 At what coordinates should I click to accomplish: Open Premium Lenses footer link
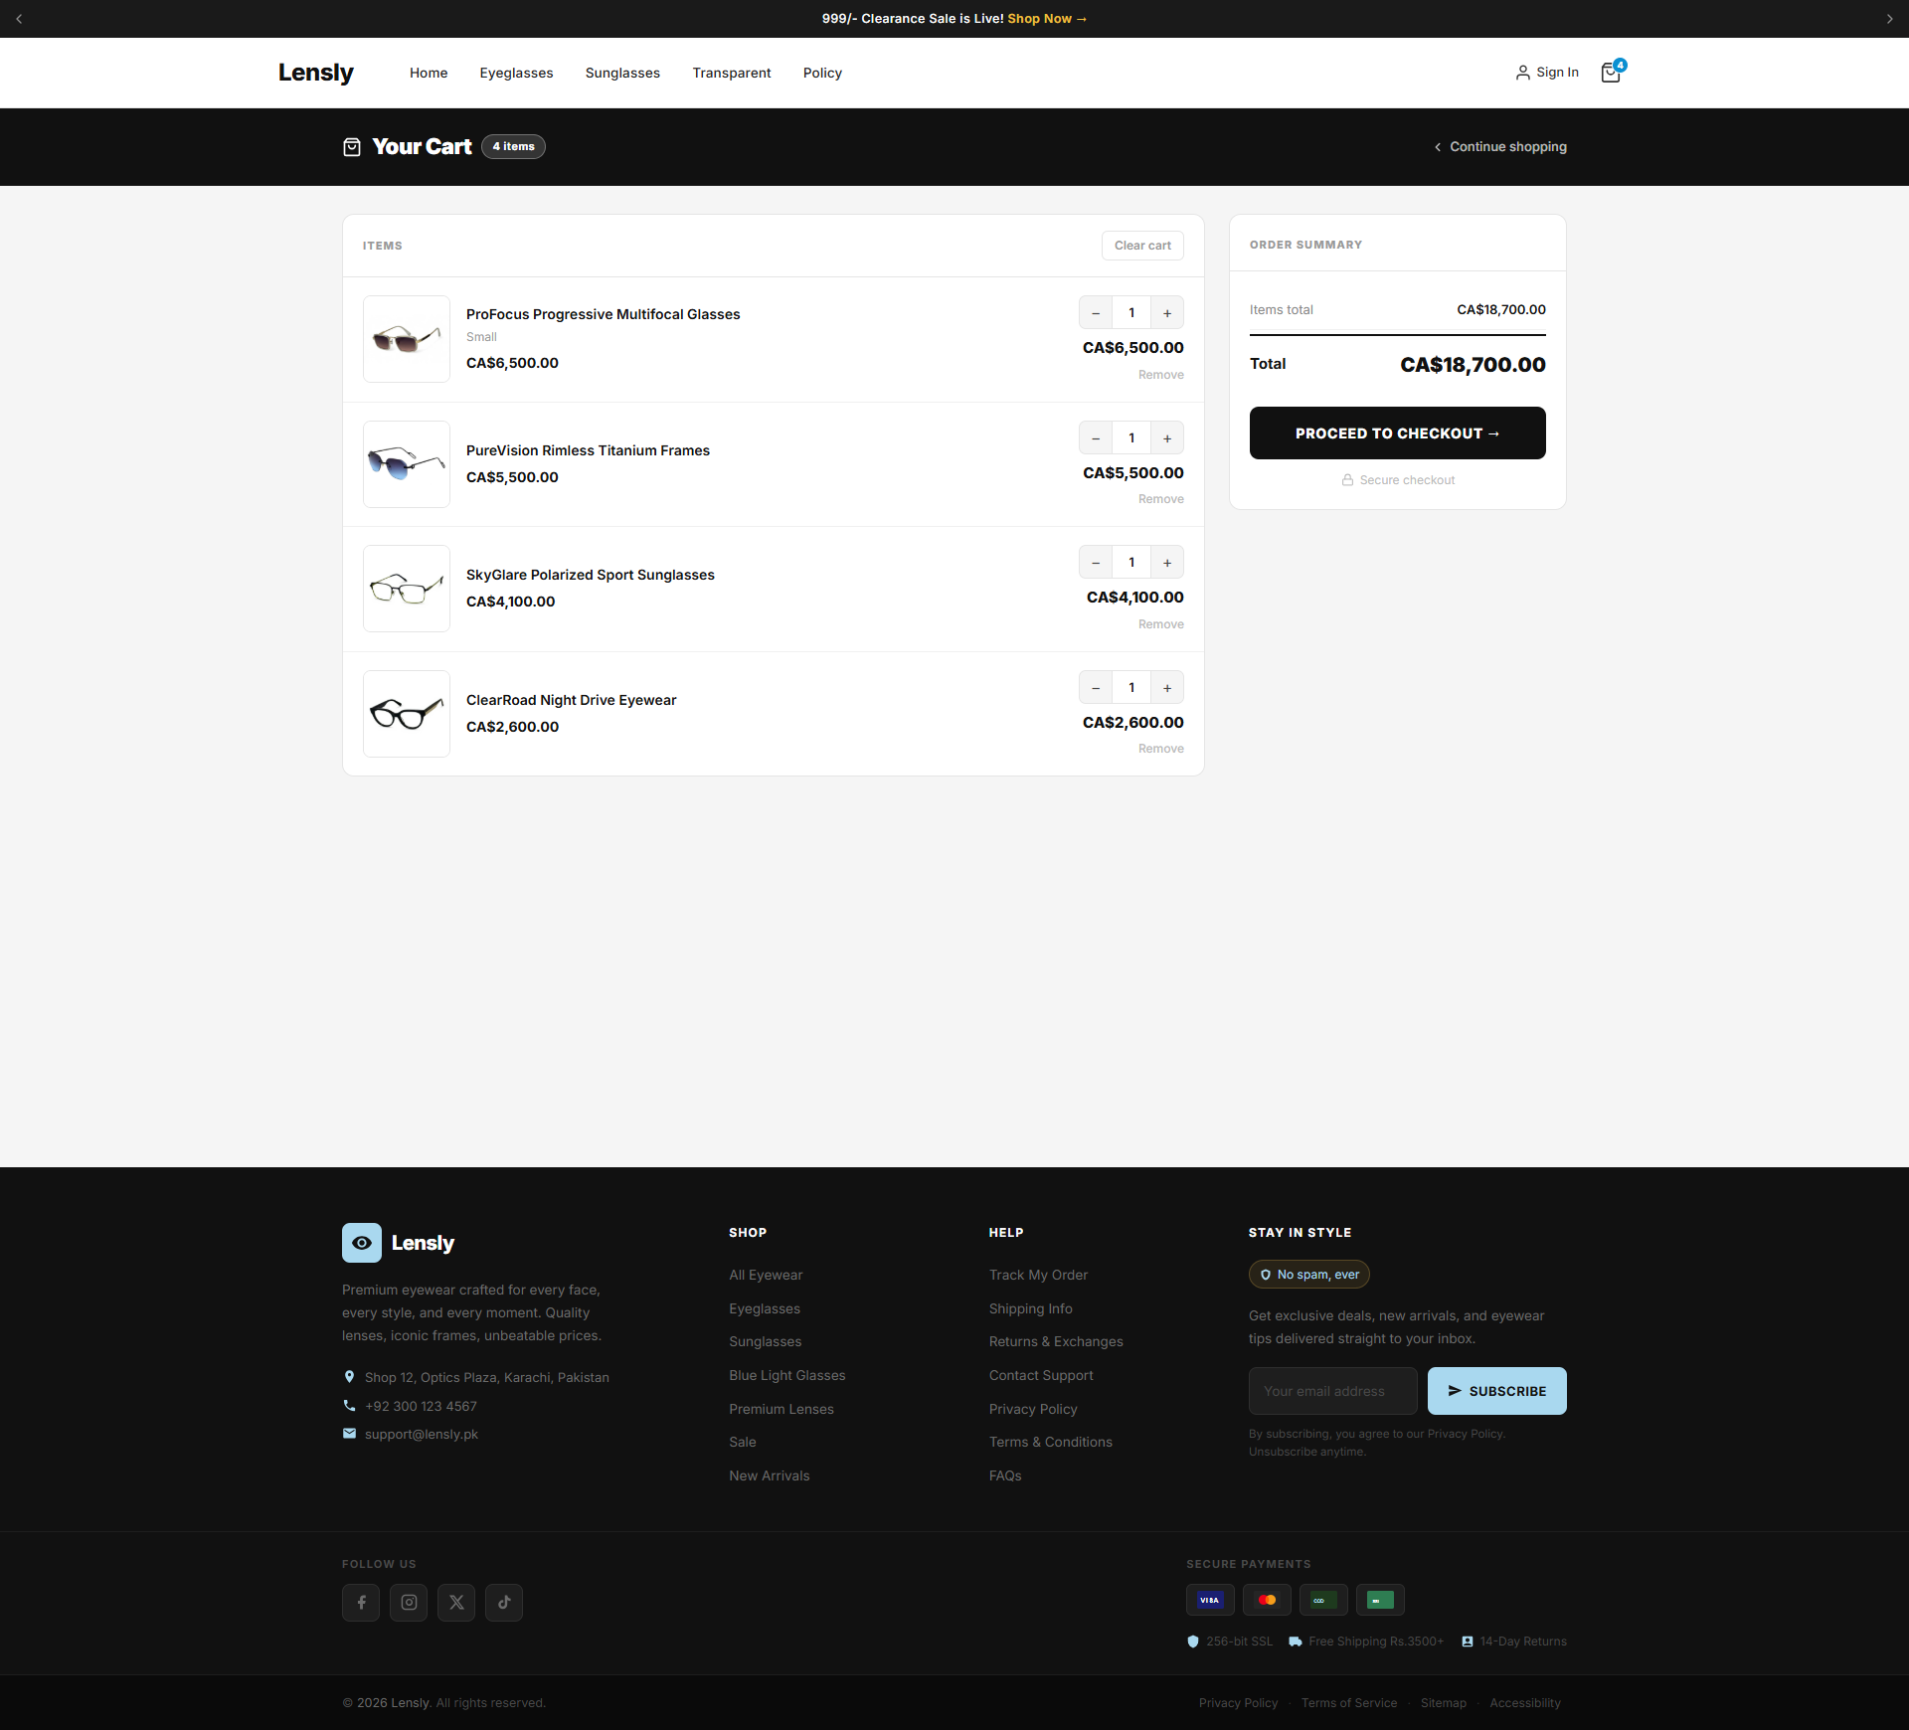click(781, 1409)
